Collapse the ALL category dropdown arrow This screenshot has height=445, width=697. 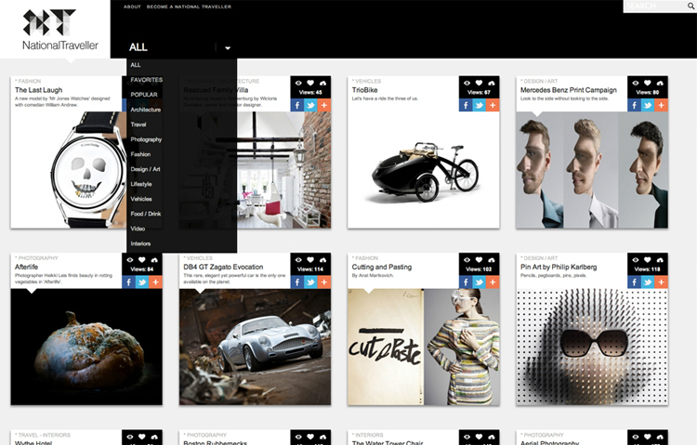tap(228, 48)
